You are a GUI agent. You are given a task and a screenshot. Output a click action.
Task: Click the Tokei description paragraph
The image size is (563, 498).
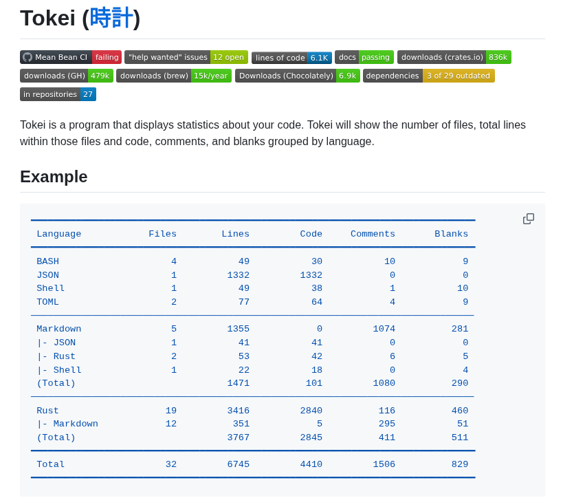click(273, 133)
